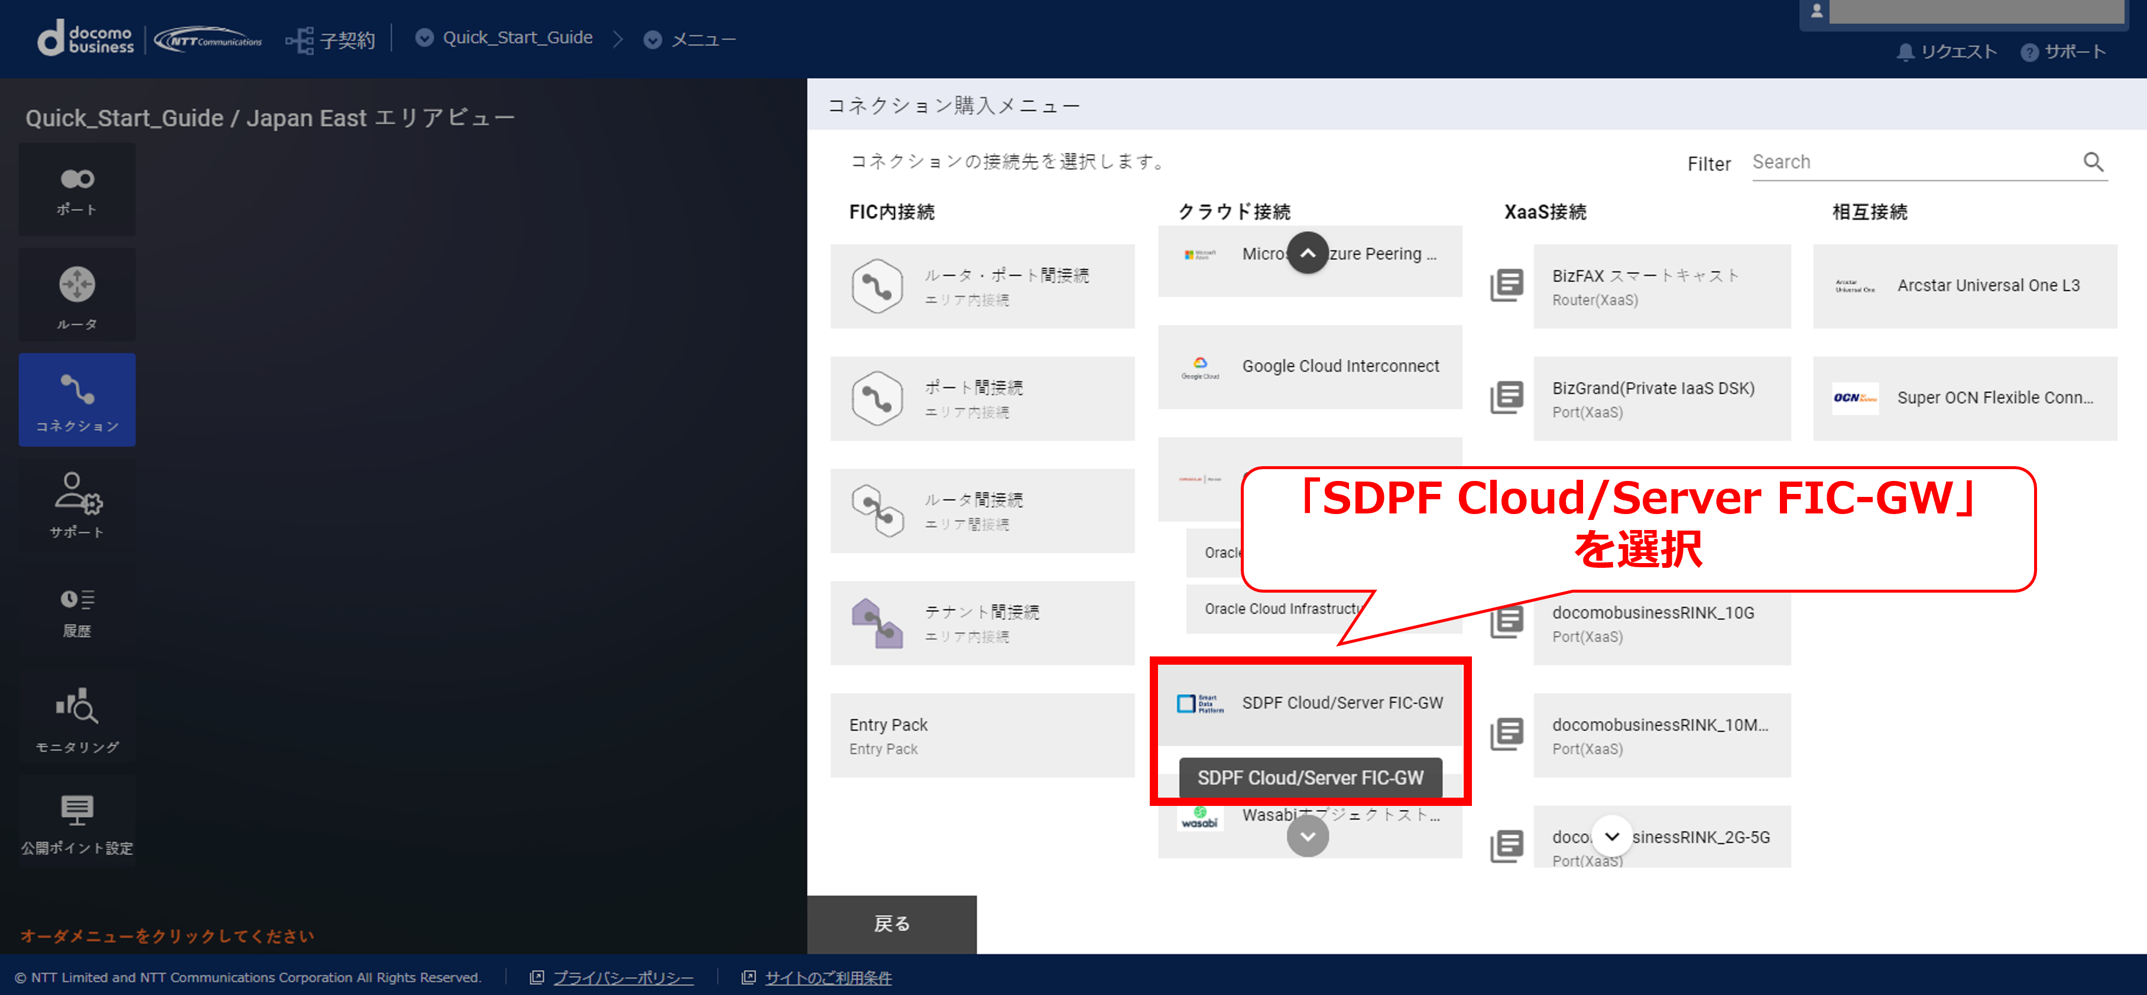Click the wasabi logo icon

pyautogui.click(x=1199, y=818)
